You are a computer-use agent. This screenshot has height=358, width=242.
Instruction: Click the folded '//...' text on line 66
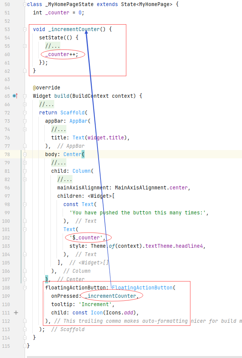click(47, 104)
